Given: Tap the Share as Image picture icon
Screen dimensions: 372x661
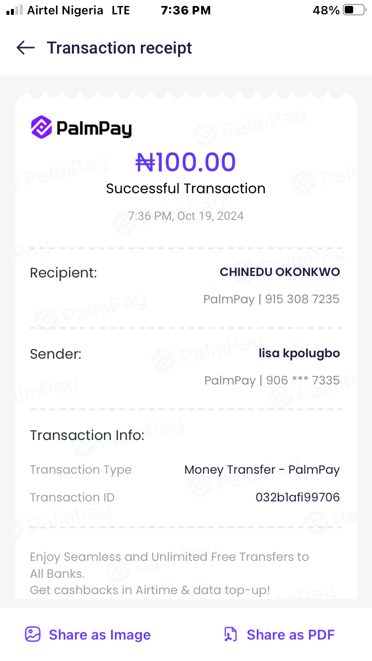Looking at the screenshot, I should point(33,634).
